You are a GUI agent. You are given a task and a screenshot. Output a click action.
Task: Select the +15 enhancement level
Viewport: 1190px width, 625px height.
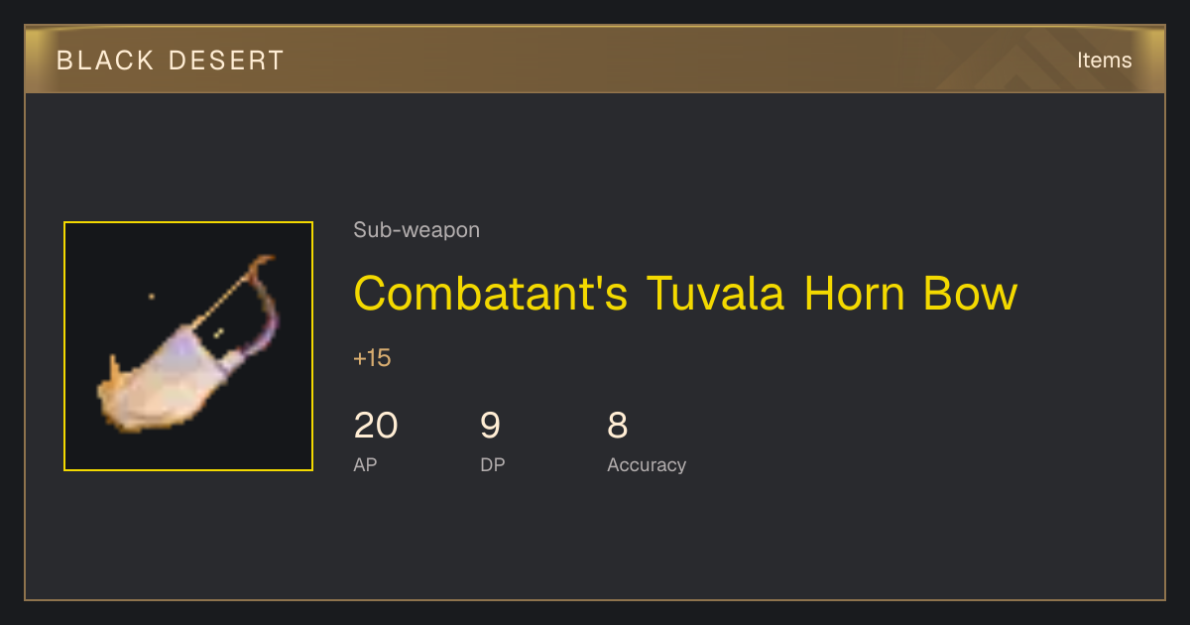[x=372, y=358]
